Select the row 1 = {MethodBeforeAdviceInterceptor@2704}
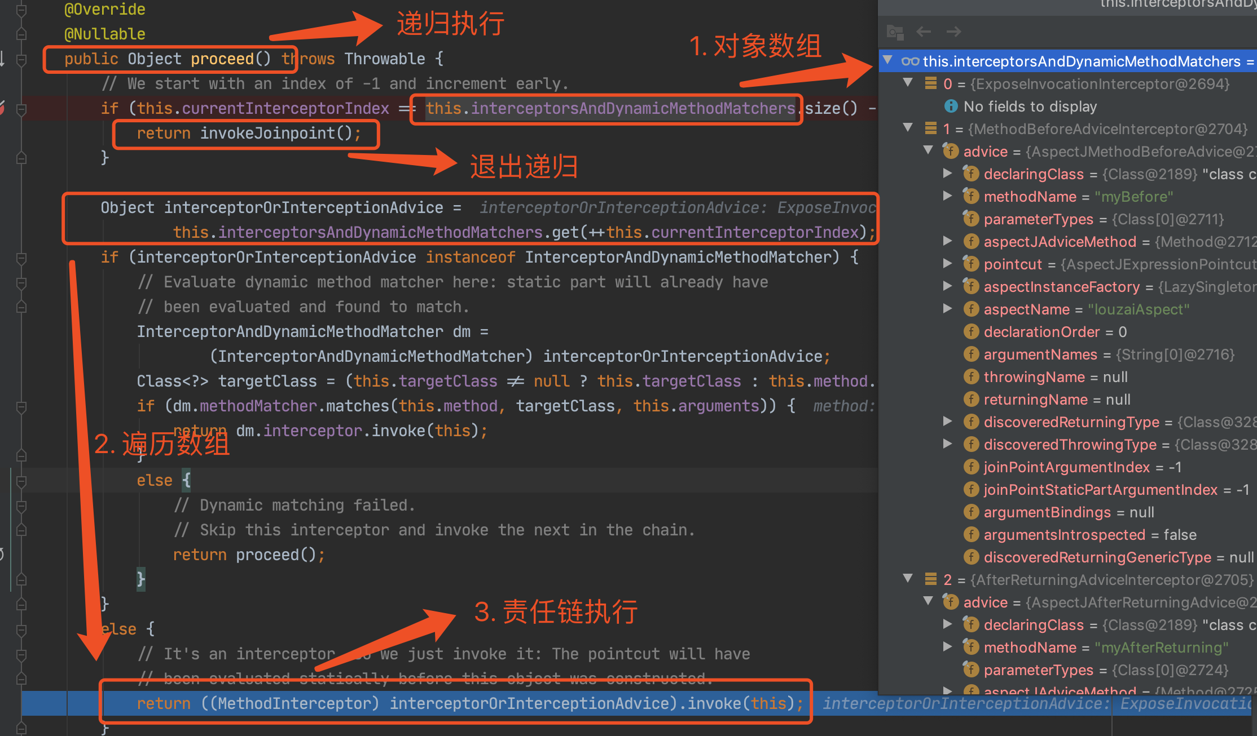 pos(1067,128)
